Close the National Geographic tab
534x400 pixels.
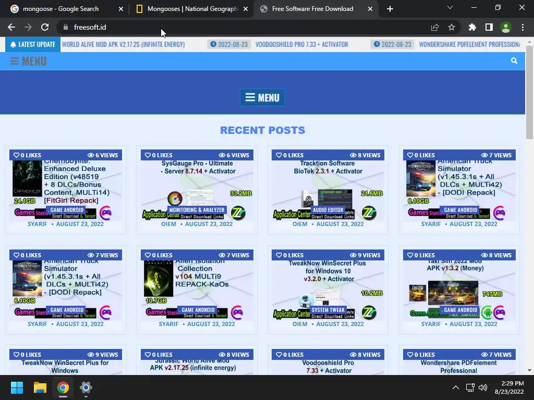pos(246,9)
